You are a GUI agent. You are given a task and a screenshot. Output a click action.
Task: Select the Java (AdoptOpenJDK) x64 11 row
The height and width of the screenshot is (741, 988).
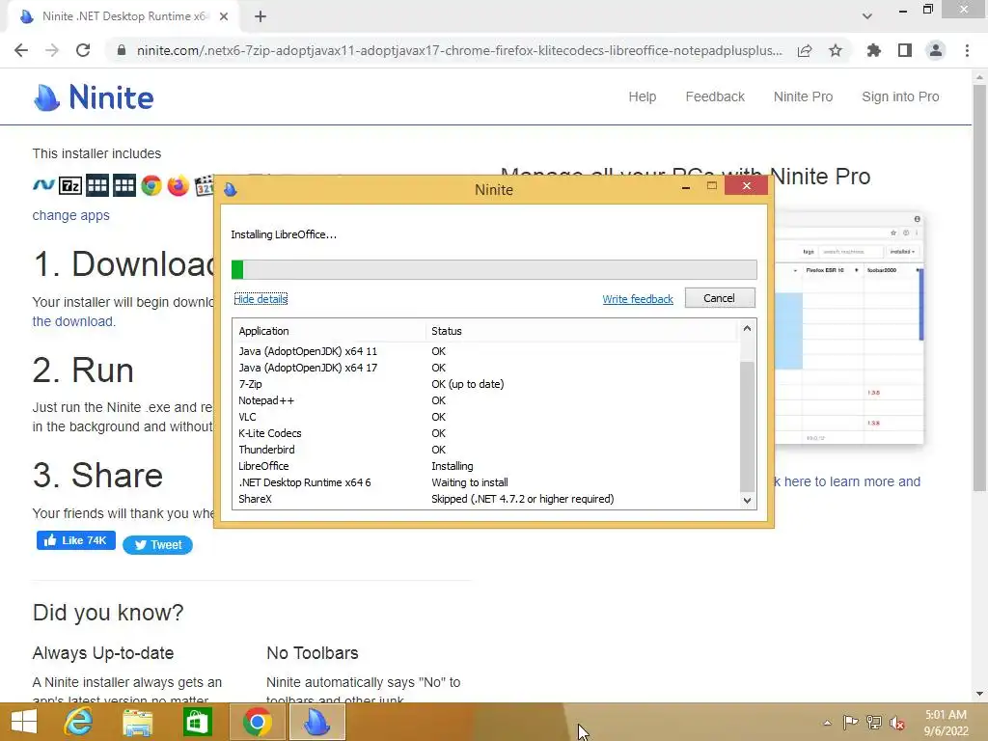[485, 351]
